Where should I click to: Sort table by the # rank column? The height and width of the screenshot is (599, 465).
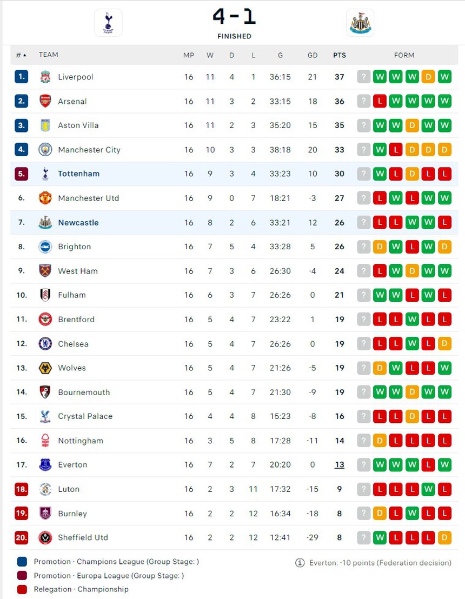[21, 55]
